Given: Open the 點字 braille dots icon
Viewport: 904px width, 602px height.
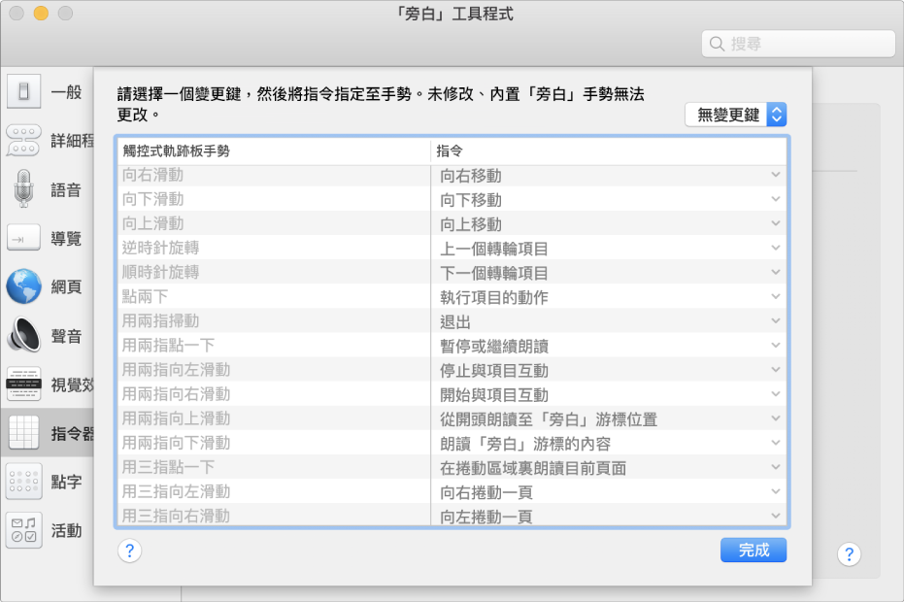Looking at the screenshot, I should point(23,481).
